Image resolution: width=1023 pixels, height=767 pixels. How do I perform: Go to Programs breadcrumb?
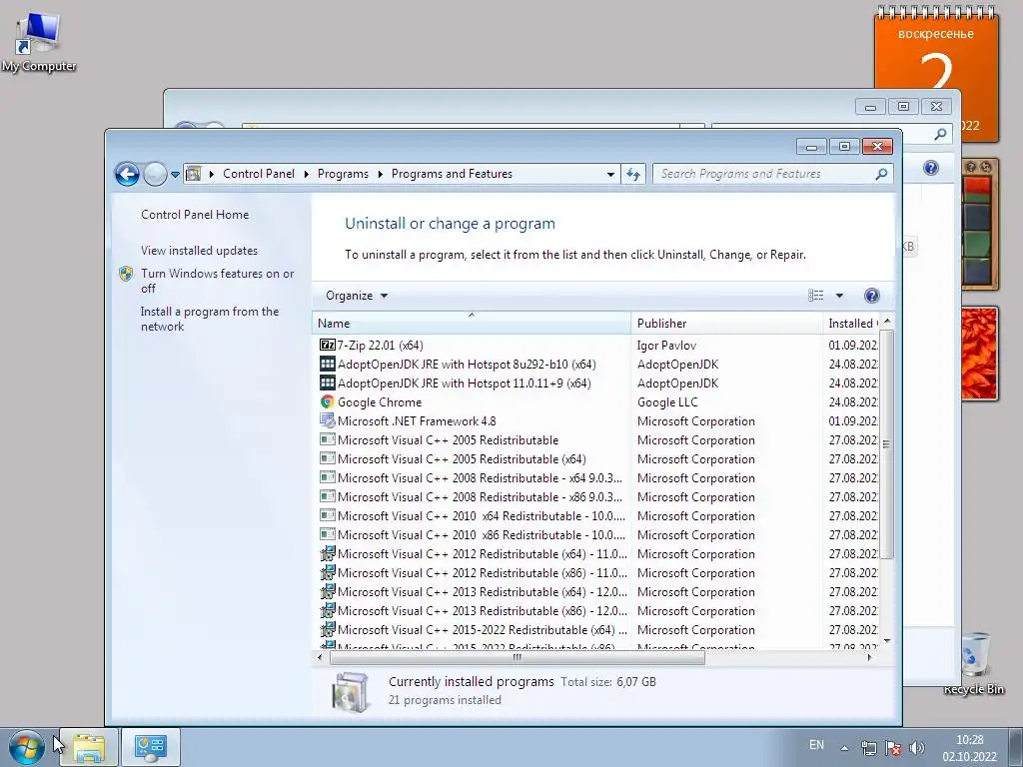[343, 174]
